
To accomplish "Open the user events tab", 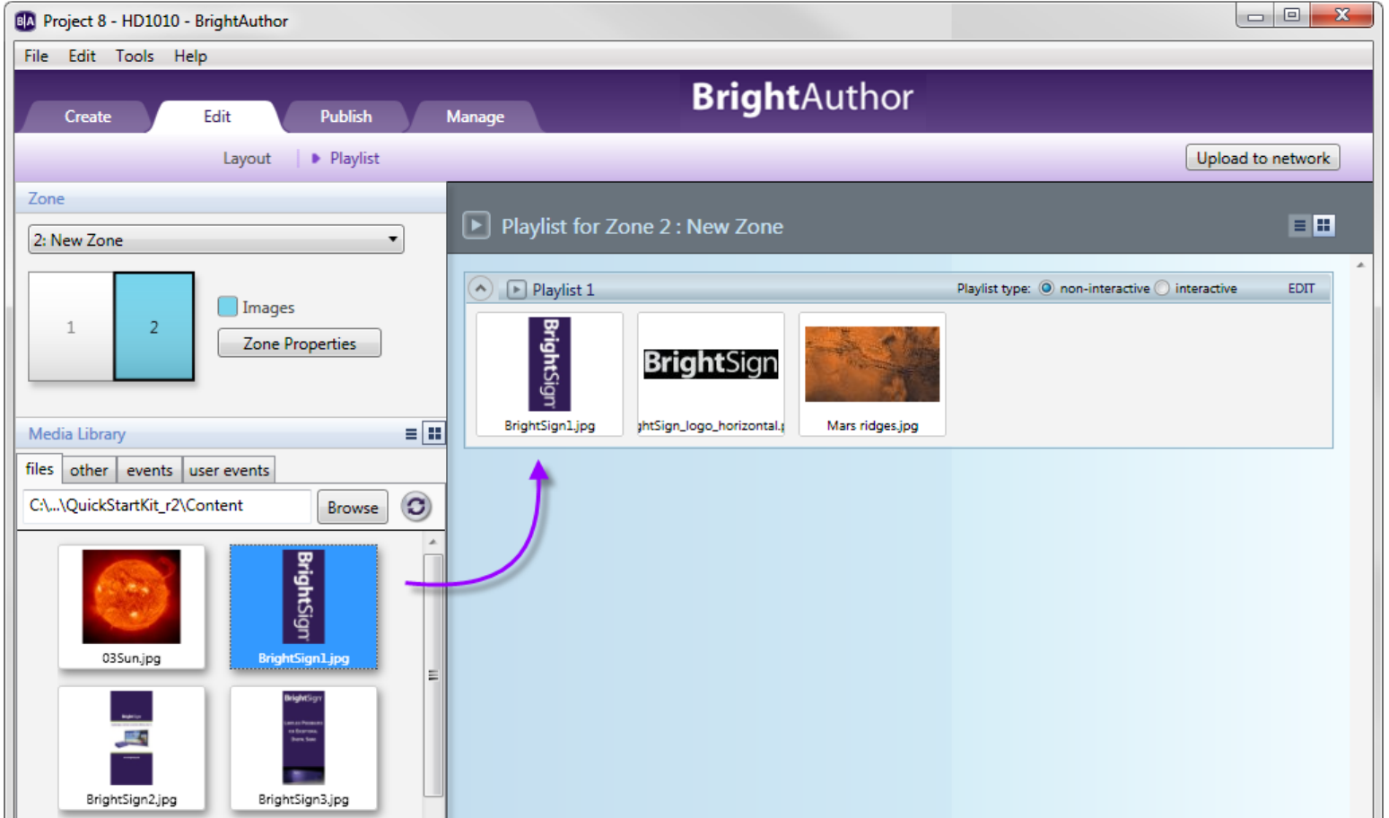I will click(x=229, y=470).
